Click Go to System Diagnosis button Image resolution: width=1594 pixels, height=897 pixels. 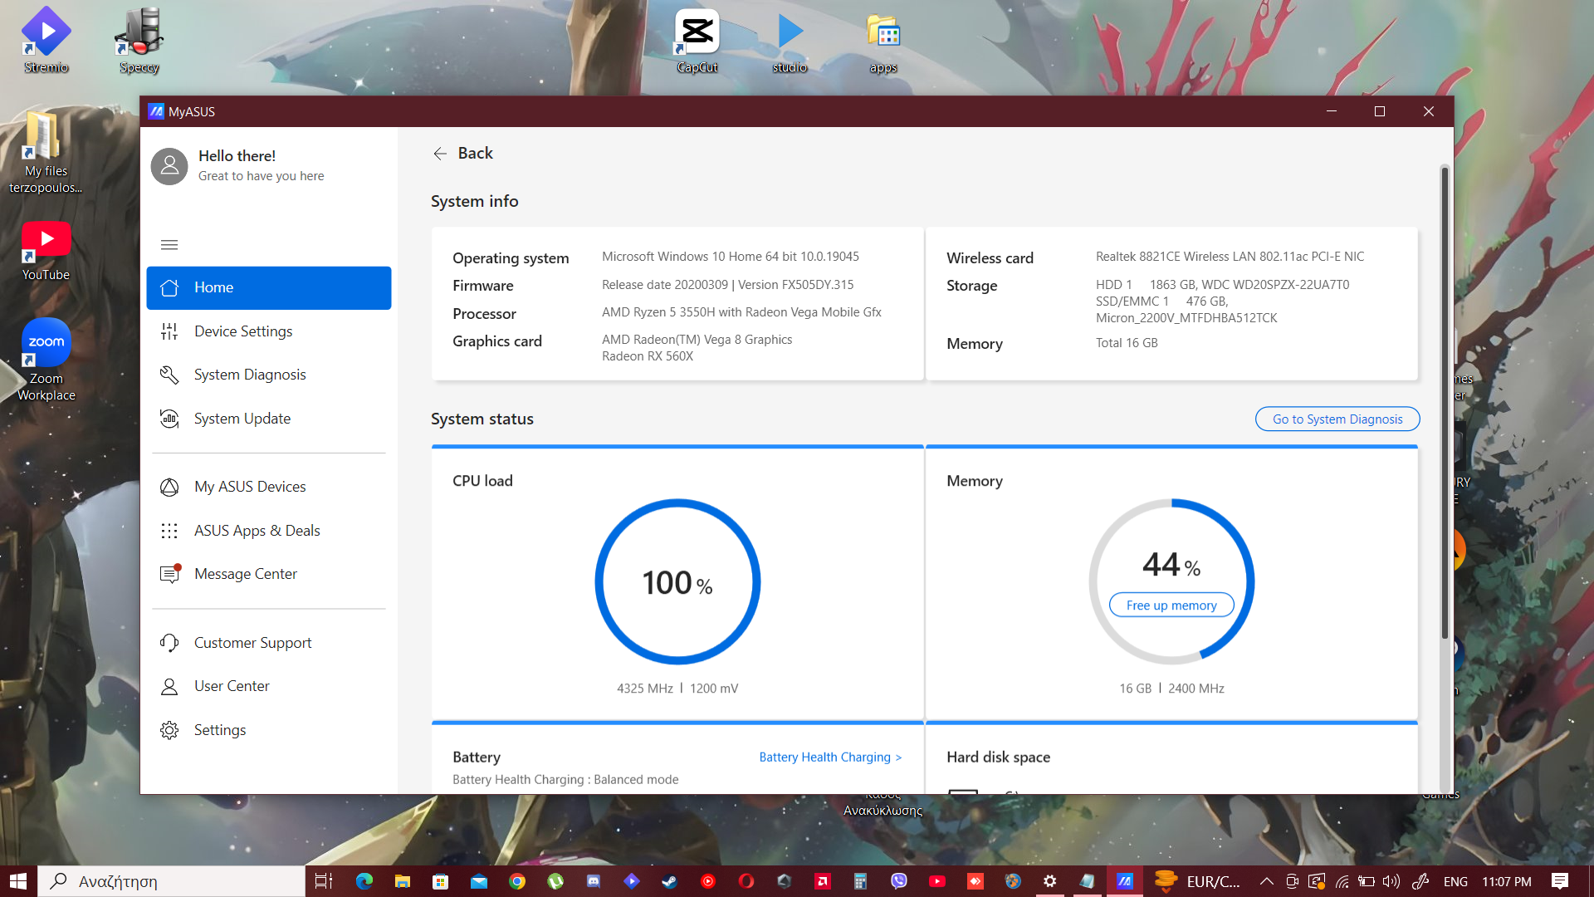click(1337, 419)
